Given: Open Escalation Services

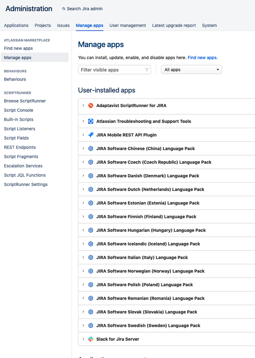Looking at the screenshot, I should pos(23,166).
